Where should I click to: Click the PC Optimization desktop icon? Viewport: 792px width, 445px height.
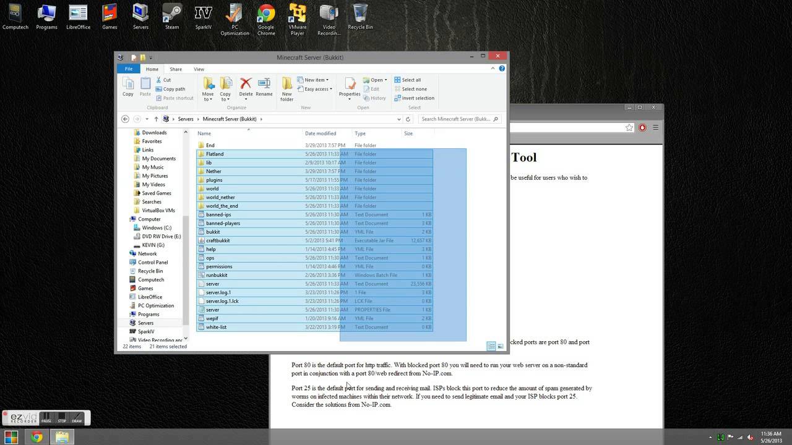click(x=235, y=20)
